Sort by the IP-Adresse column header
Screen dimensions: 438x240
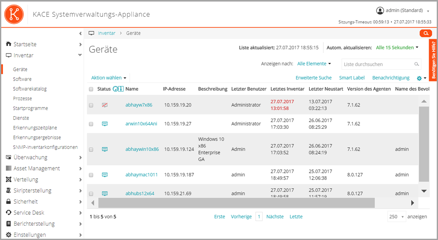174,89
